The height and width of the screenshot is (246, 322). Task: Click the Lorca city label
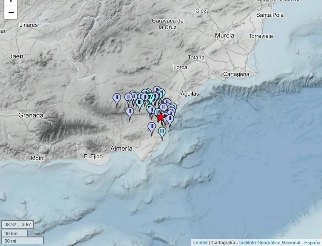coord(180,67)
